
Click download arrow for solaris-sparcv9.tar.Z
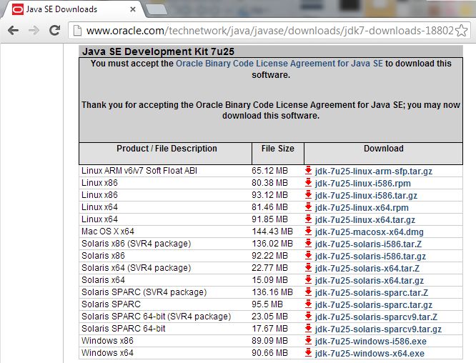coord(309,317)
